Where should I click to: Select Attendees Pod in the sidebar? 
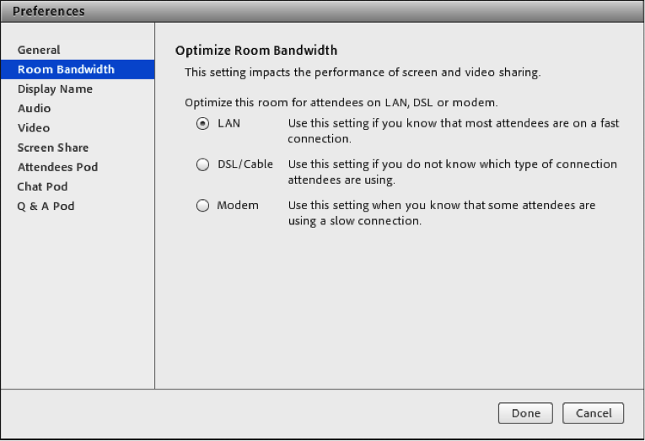point(57,167)
